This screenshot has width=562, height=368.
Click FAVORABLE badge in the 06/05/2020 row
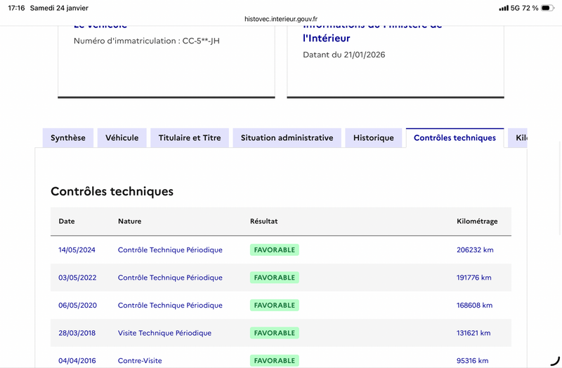coord(274,305)
